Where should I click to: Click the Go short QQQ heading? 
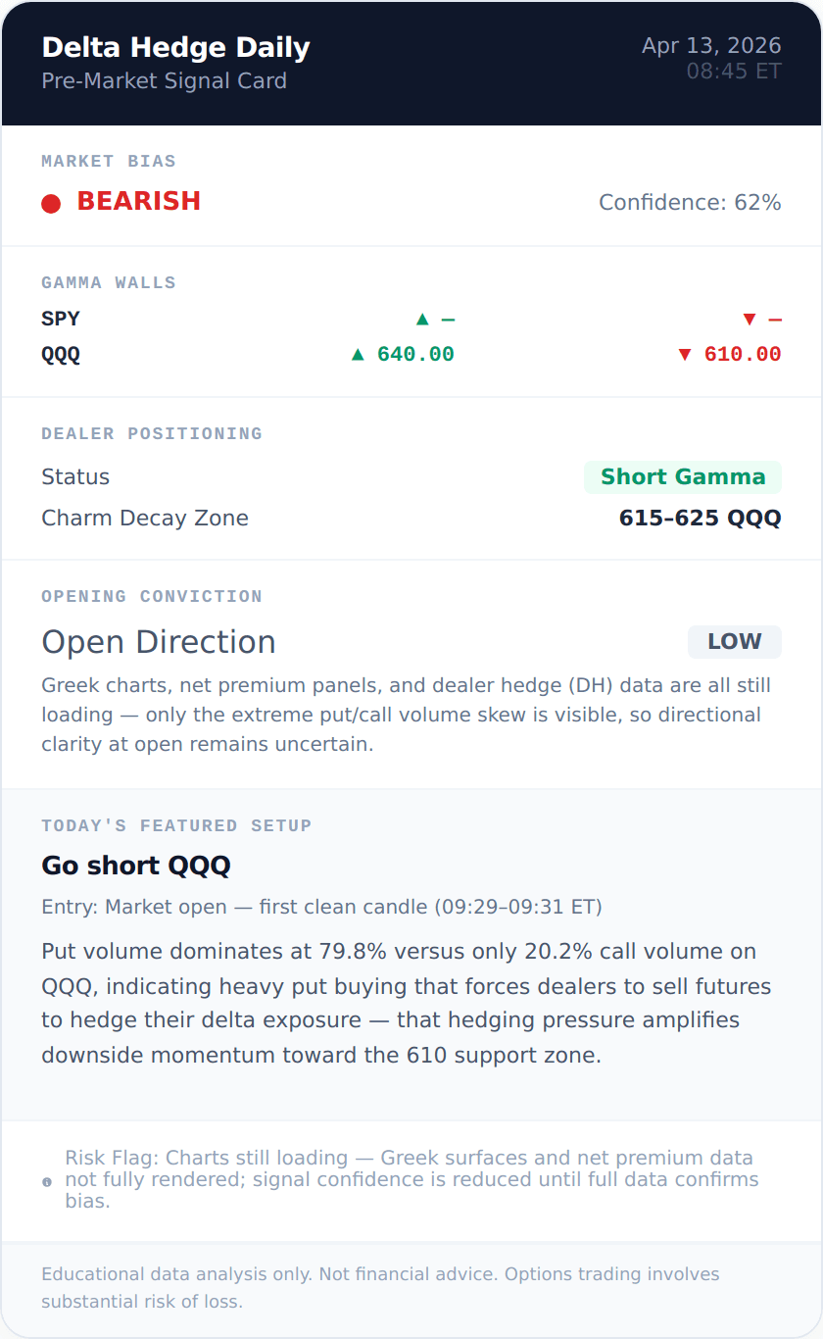tap(136, 866)
